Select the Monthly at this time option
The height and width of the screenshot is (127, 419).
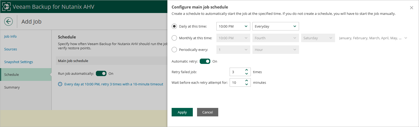[174, 38]
